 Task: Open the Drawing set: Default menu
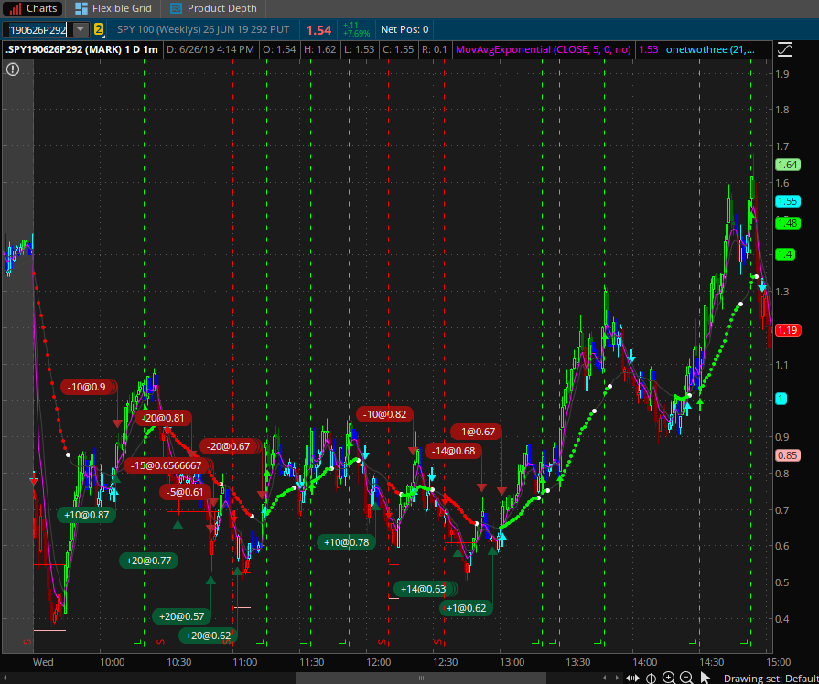771,679
